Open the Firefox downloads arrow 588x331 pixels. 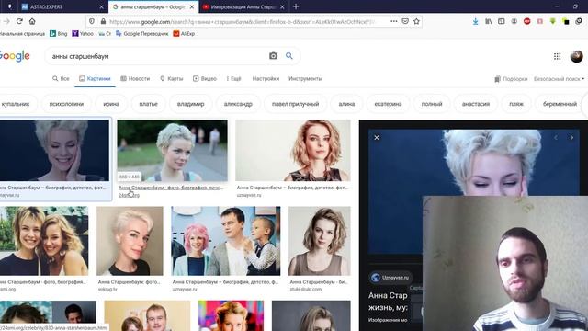click(x=476, y=22)
